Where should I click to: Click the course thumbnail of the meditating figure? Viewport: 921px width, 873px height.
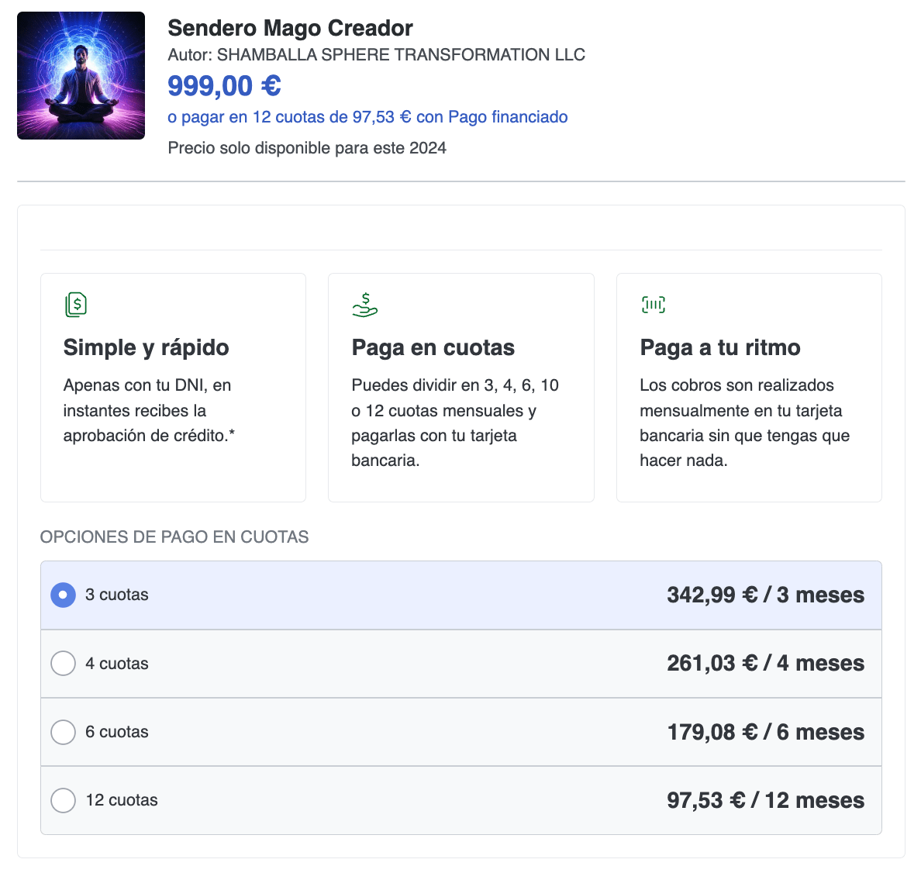point(81,75)
